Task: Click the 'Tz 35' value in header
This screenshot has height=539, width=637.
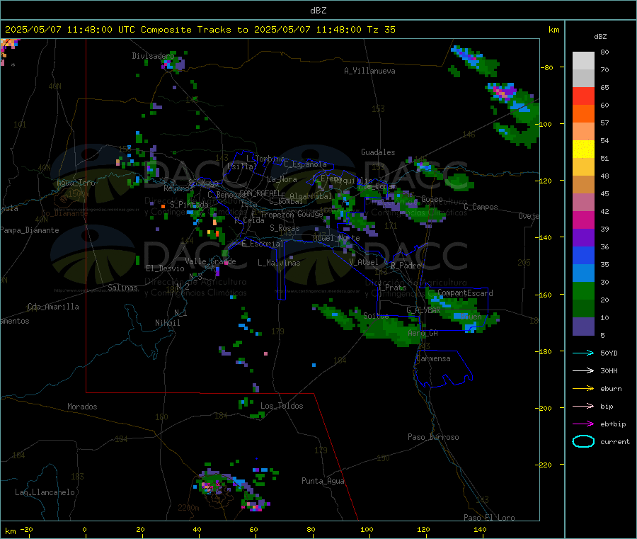Action: (381, 30)
